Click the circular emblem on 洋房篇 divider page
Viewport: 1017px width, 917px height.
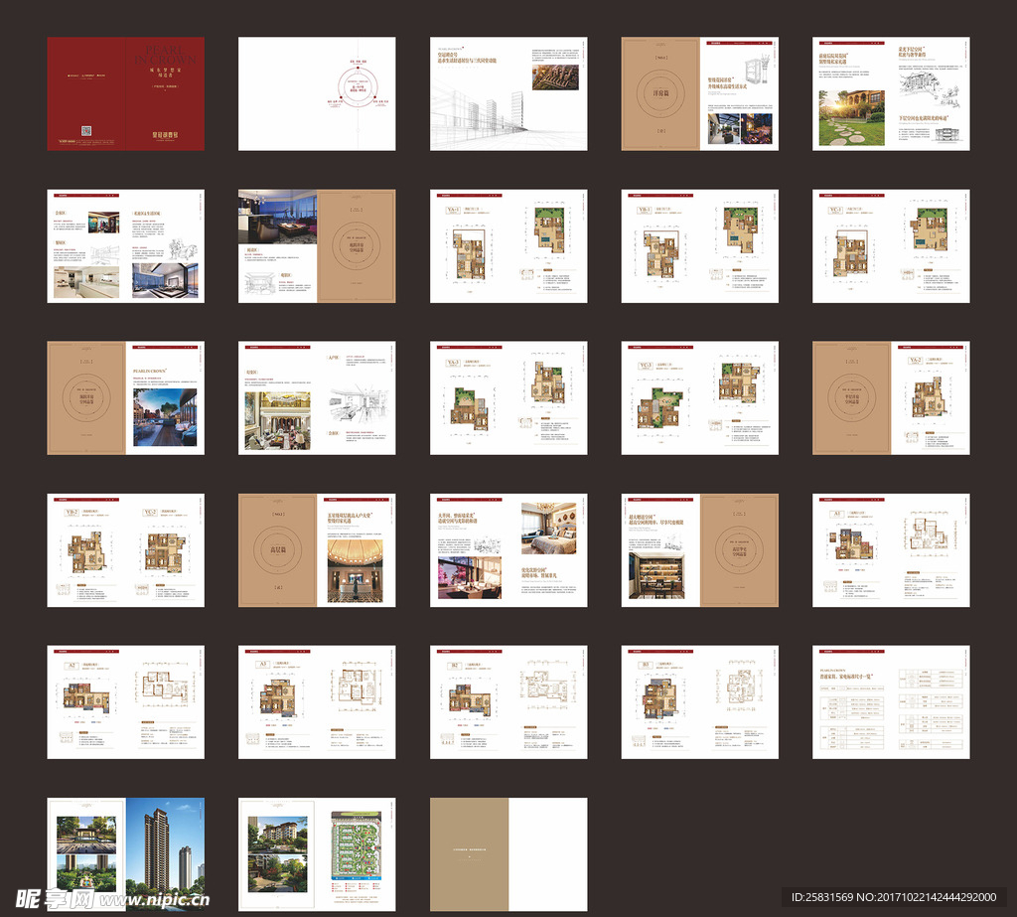click(660, 94)
